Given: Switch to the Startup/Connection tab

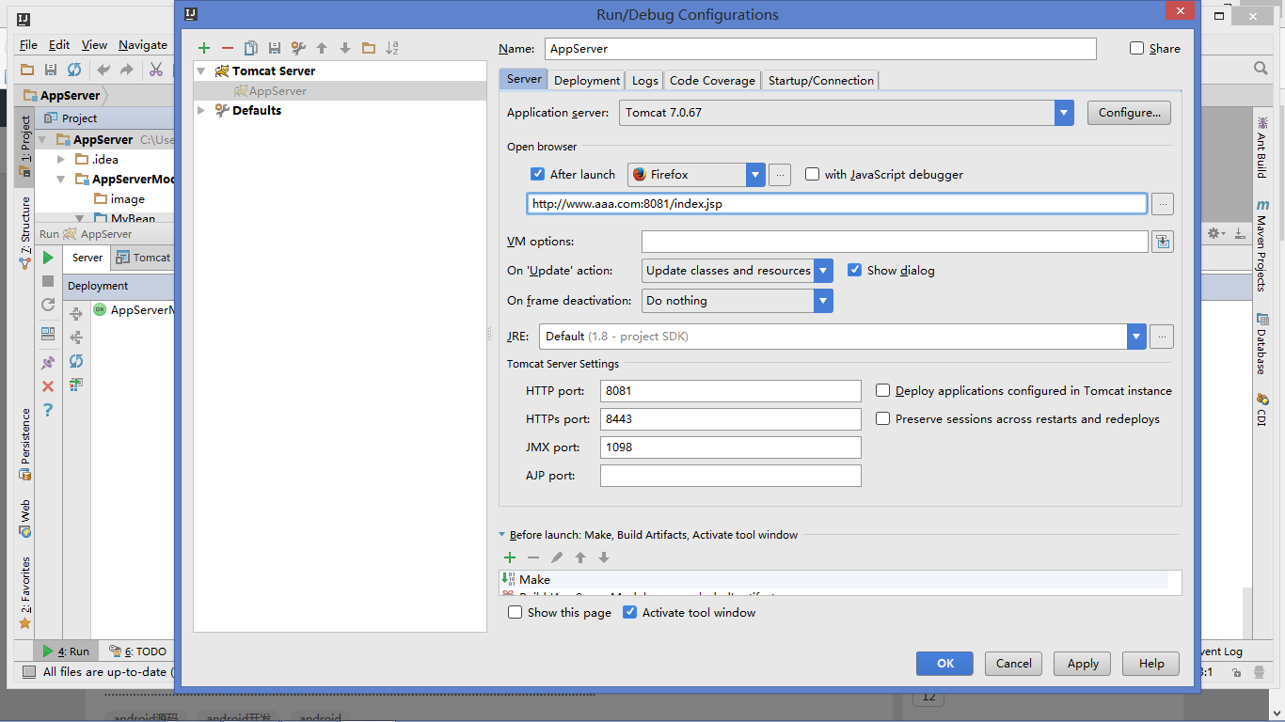Looking at the screenshot, I should tap(821, 81).
